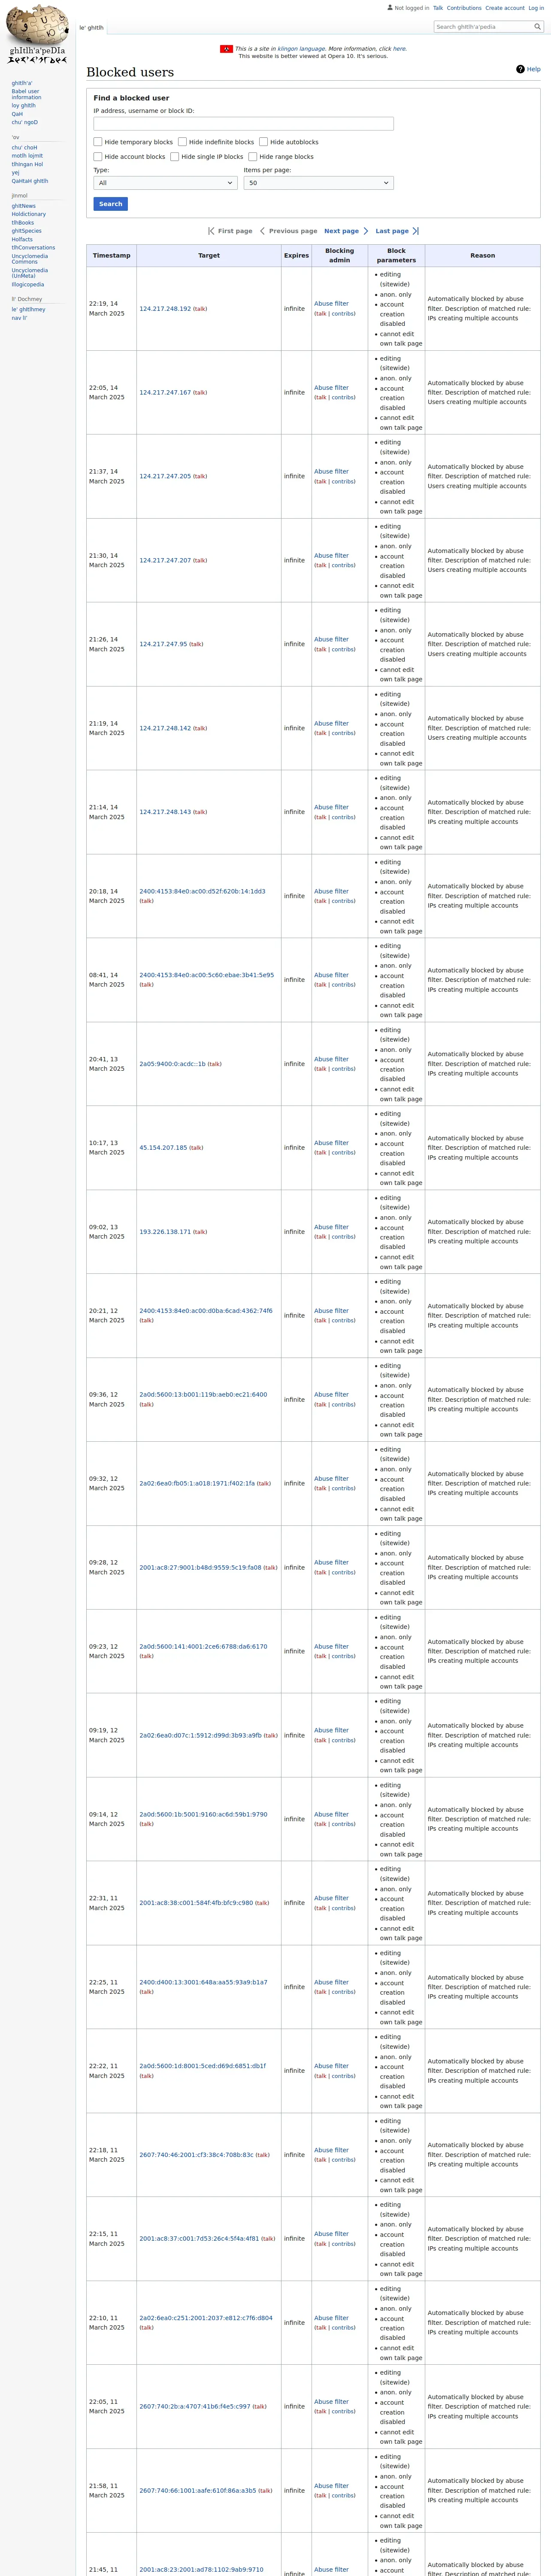The height and width of the screenshot is (2576, 551).
Task: Open the le' ghItlh page tab
Action: [x=92, y=28]
